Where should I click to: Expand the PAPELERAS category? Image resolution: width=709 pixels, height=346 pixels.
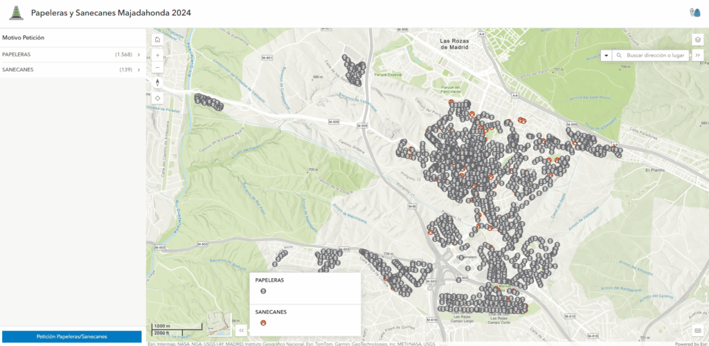138,54
